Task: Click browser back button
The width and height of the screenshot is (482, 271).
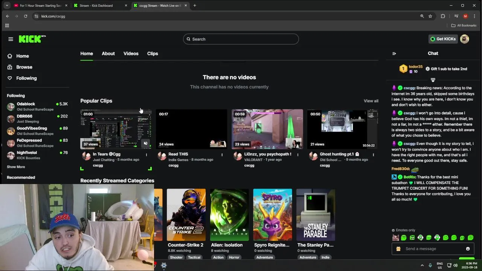Action: pyautogui.click(x=8, y=16)
